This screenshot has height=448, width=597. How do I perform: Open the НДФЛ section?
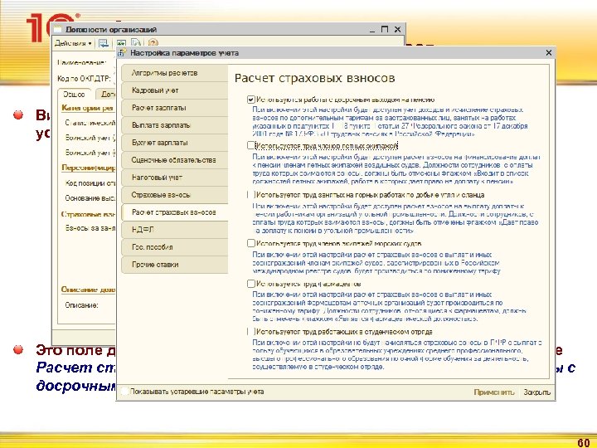pyautogui.click(x=174, y=229)
